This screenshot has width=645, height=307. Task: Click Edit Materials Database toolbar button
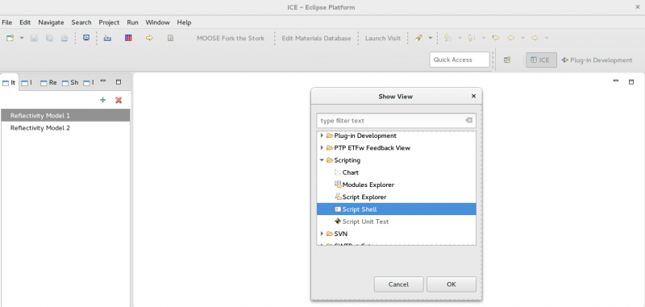pos(316,38)
